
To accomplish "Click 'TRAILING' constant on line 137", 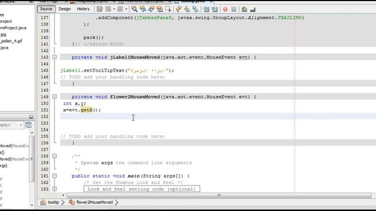I will tap(290, 18).
